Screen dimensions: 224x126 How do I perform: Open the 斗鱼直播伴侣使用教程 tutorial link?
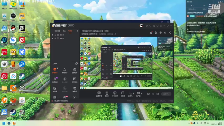pos(60,101)
